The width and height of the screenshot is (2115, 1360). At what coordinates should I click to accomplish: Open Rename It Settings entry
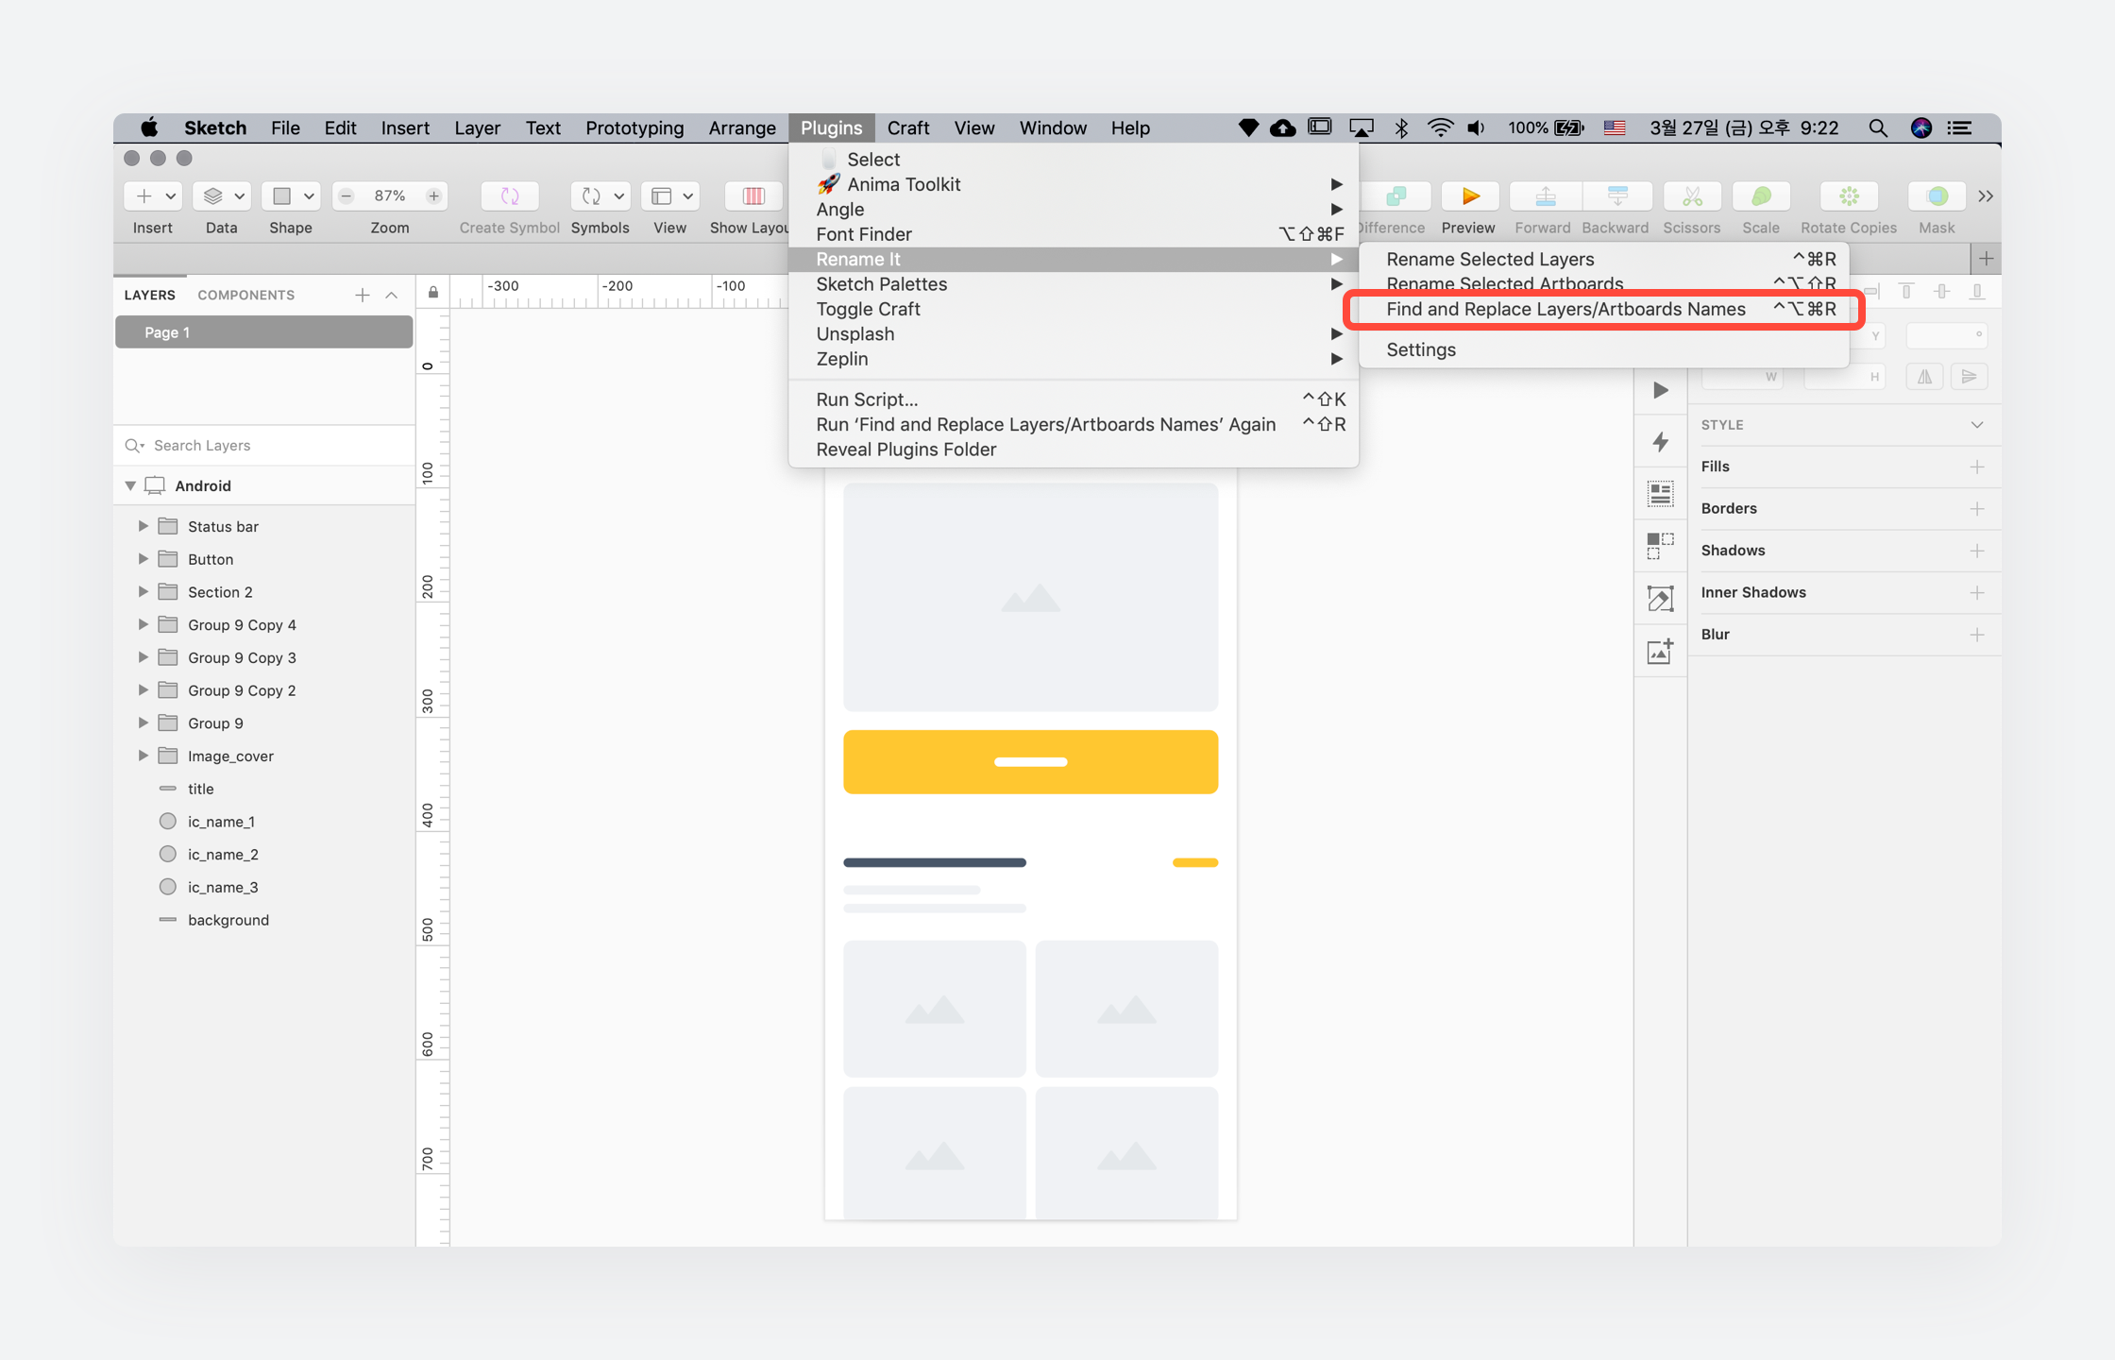pos(1421,349)
